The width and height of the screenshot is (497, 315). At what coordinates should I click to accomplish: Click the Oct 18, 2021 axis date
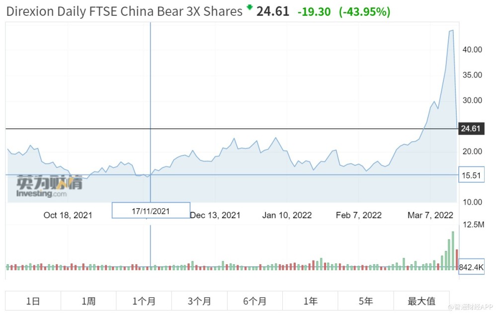pyautogui.click(x=68, y=215)
